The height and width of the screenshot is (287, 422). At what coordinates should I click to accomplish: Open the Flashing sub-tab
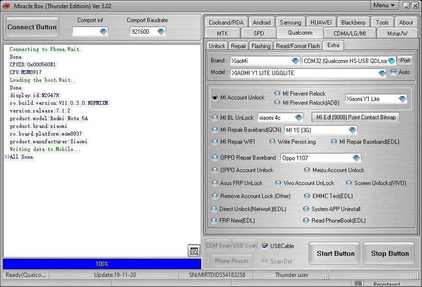pyautogui.click(x=261, y=46)
